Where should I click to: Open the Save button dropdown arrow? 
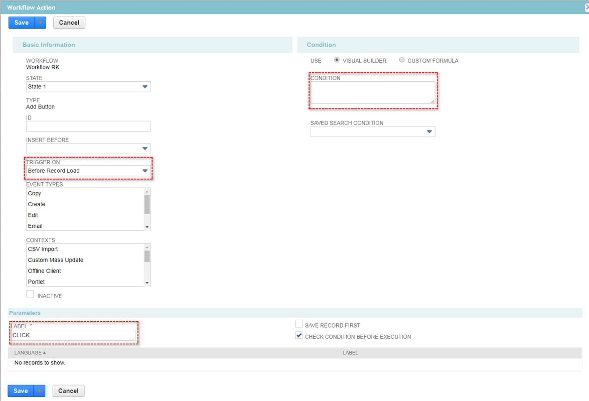tap(40, 22)
